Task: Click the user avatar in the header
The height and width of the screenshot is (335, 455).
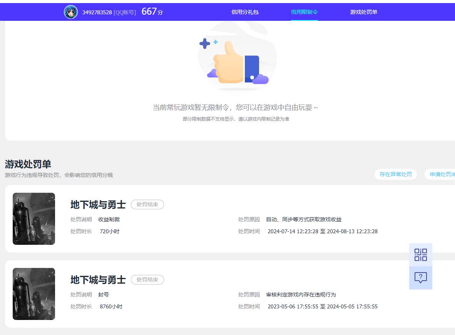Action: click(x=70, y=12)
